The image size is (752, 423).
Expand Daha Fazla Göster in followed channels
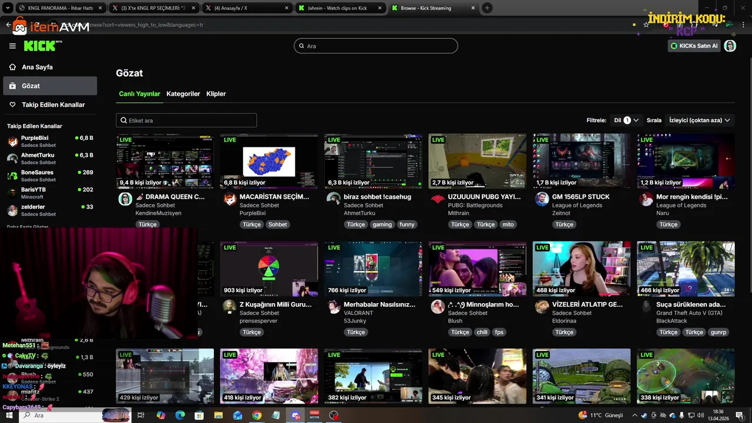[28, 227]
